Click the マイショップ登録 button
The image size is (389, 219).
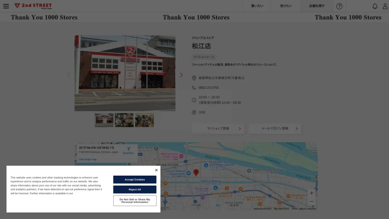pos(218,129)
